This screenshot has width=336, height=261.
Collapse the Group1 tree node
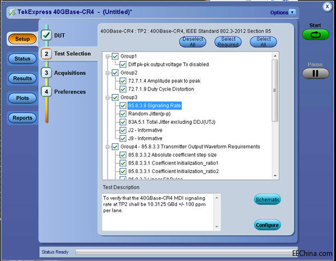108,57
